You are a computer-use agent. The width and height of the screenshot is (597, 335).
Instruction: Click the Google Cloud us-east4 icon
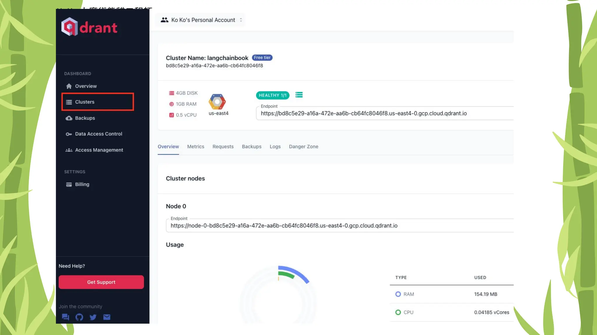point(217,102)
